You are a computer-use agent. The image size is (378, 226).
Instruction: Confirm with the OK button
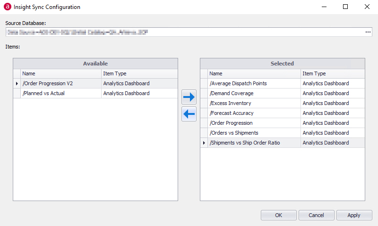pyautogui.click(x=278, y=215)
